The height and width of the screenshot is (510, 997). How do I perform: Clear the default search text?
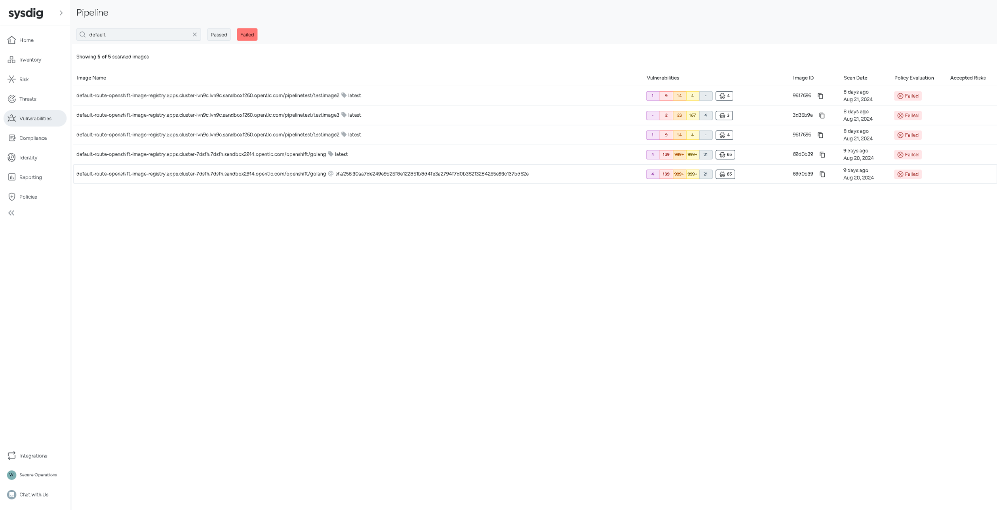[x=194, y=34]
